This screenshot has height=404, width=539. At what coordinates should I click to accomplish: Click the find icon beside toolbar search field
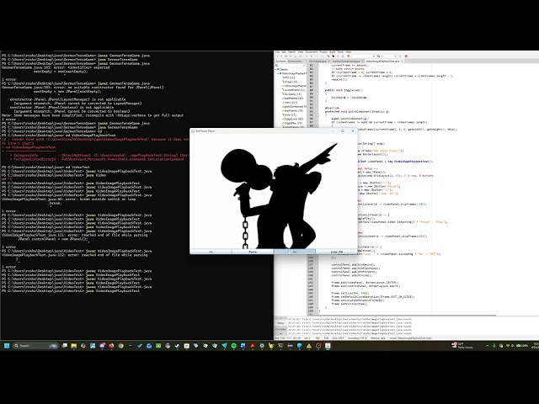(378, 56)
